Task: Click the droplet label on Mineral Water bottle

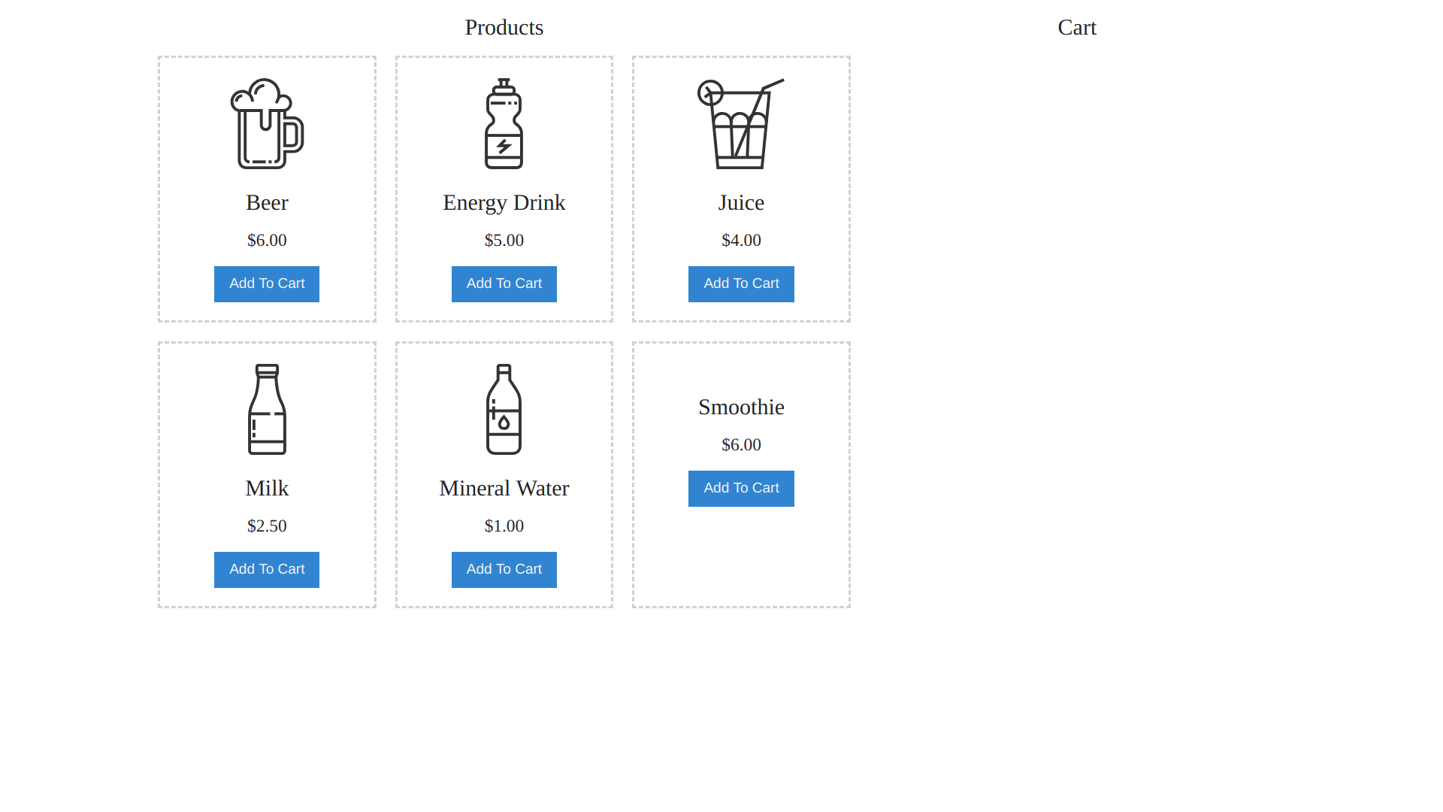Action: (x=502, y=423)
